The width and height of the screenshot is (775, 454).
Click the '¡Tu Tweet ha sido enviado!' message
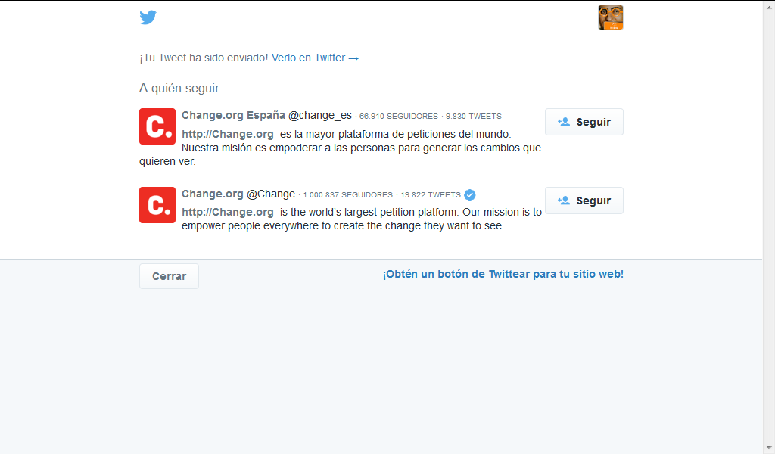click(204, 58)
